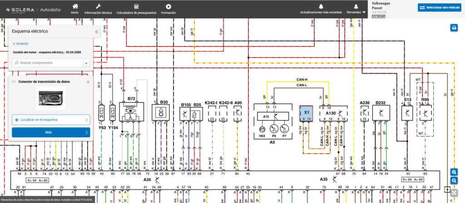Toggle fullscreen view of the diagram
Image resolution: width=465 pixels, height=203 pixels.
point(454,193)
